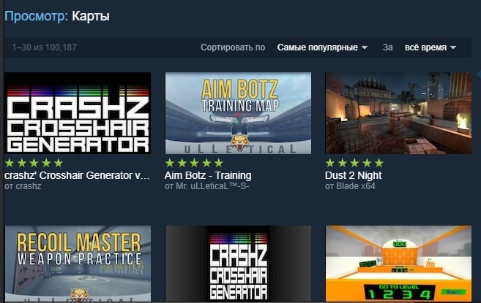Click the title "crashz' Crosshair Generator v…"
Screen dimensions: 481x303
77,175
